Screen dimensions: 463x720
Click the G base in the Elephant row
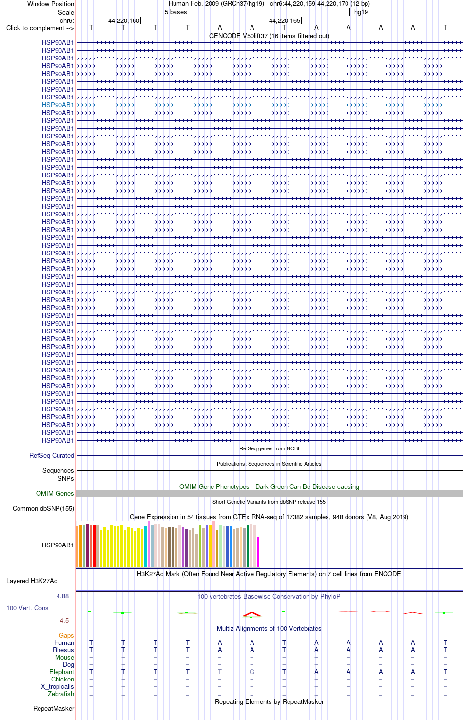pyautogui.click(x=252, y=672)
